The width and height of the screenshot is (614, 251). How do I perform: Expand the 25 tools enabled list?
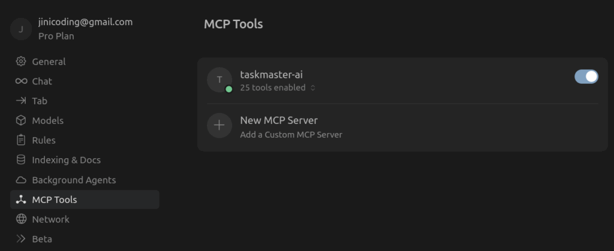pos(278,87)
